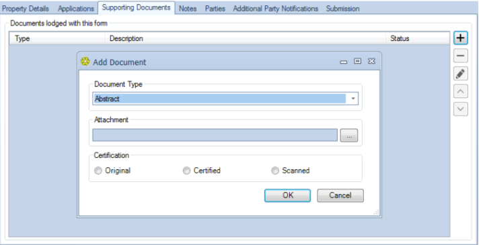
Task: Click the Cancel button
Action: click(x=340, y=195)
